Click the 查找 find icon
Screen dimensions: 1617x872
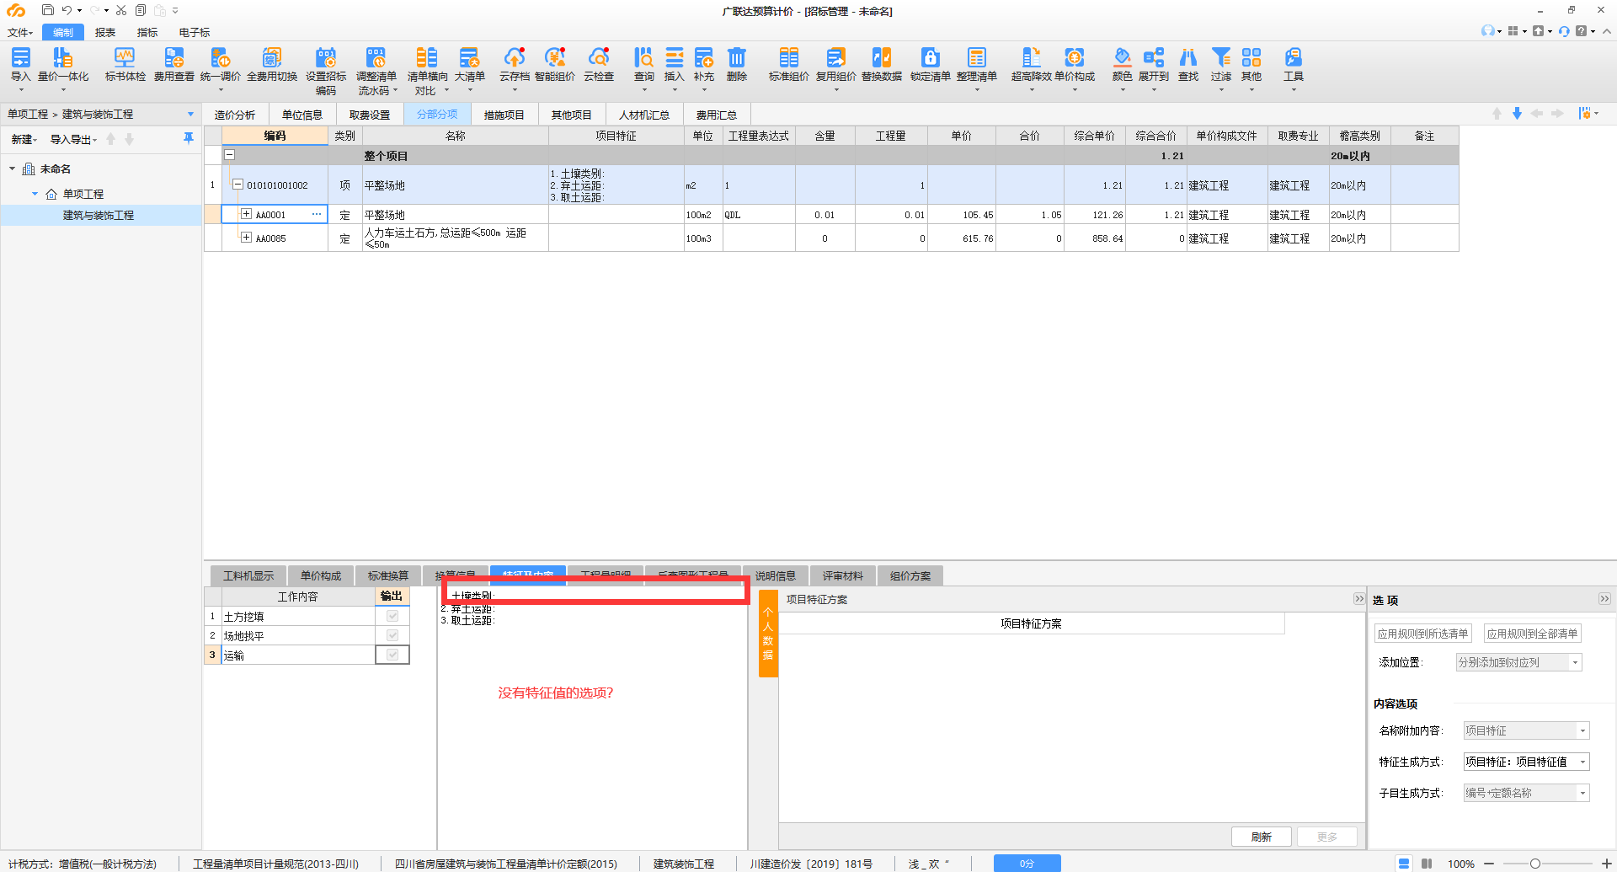coord(1188,57)
